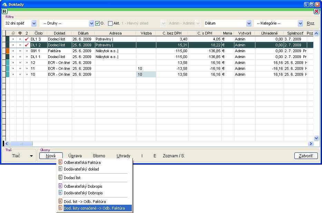The height and width of the screenshot is (213, 322).
Task: Open the '-- Kategórie --' dropdown
Action: (300, 24)
